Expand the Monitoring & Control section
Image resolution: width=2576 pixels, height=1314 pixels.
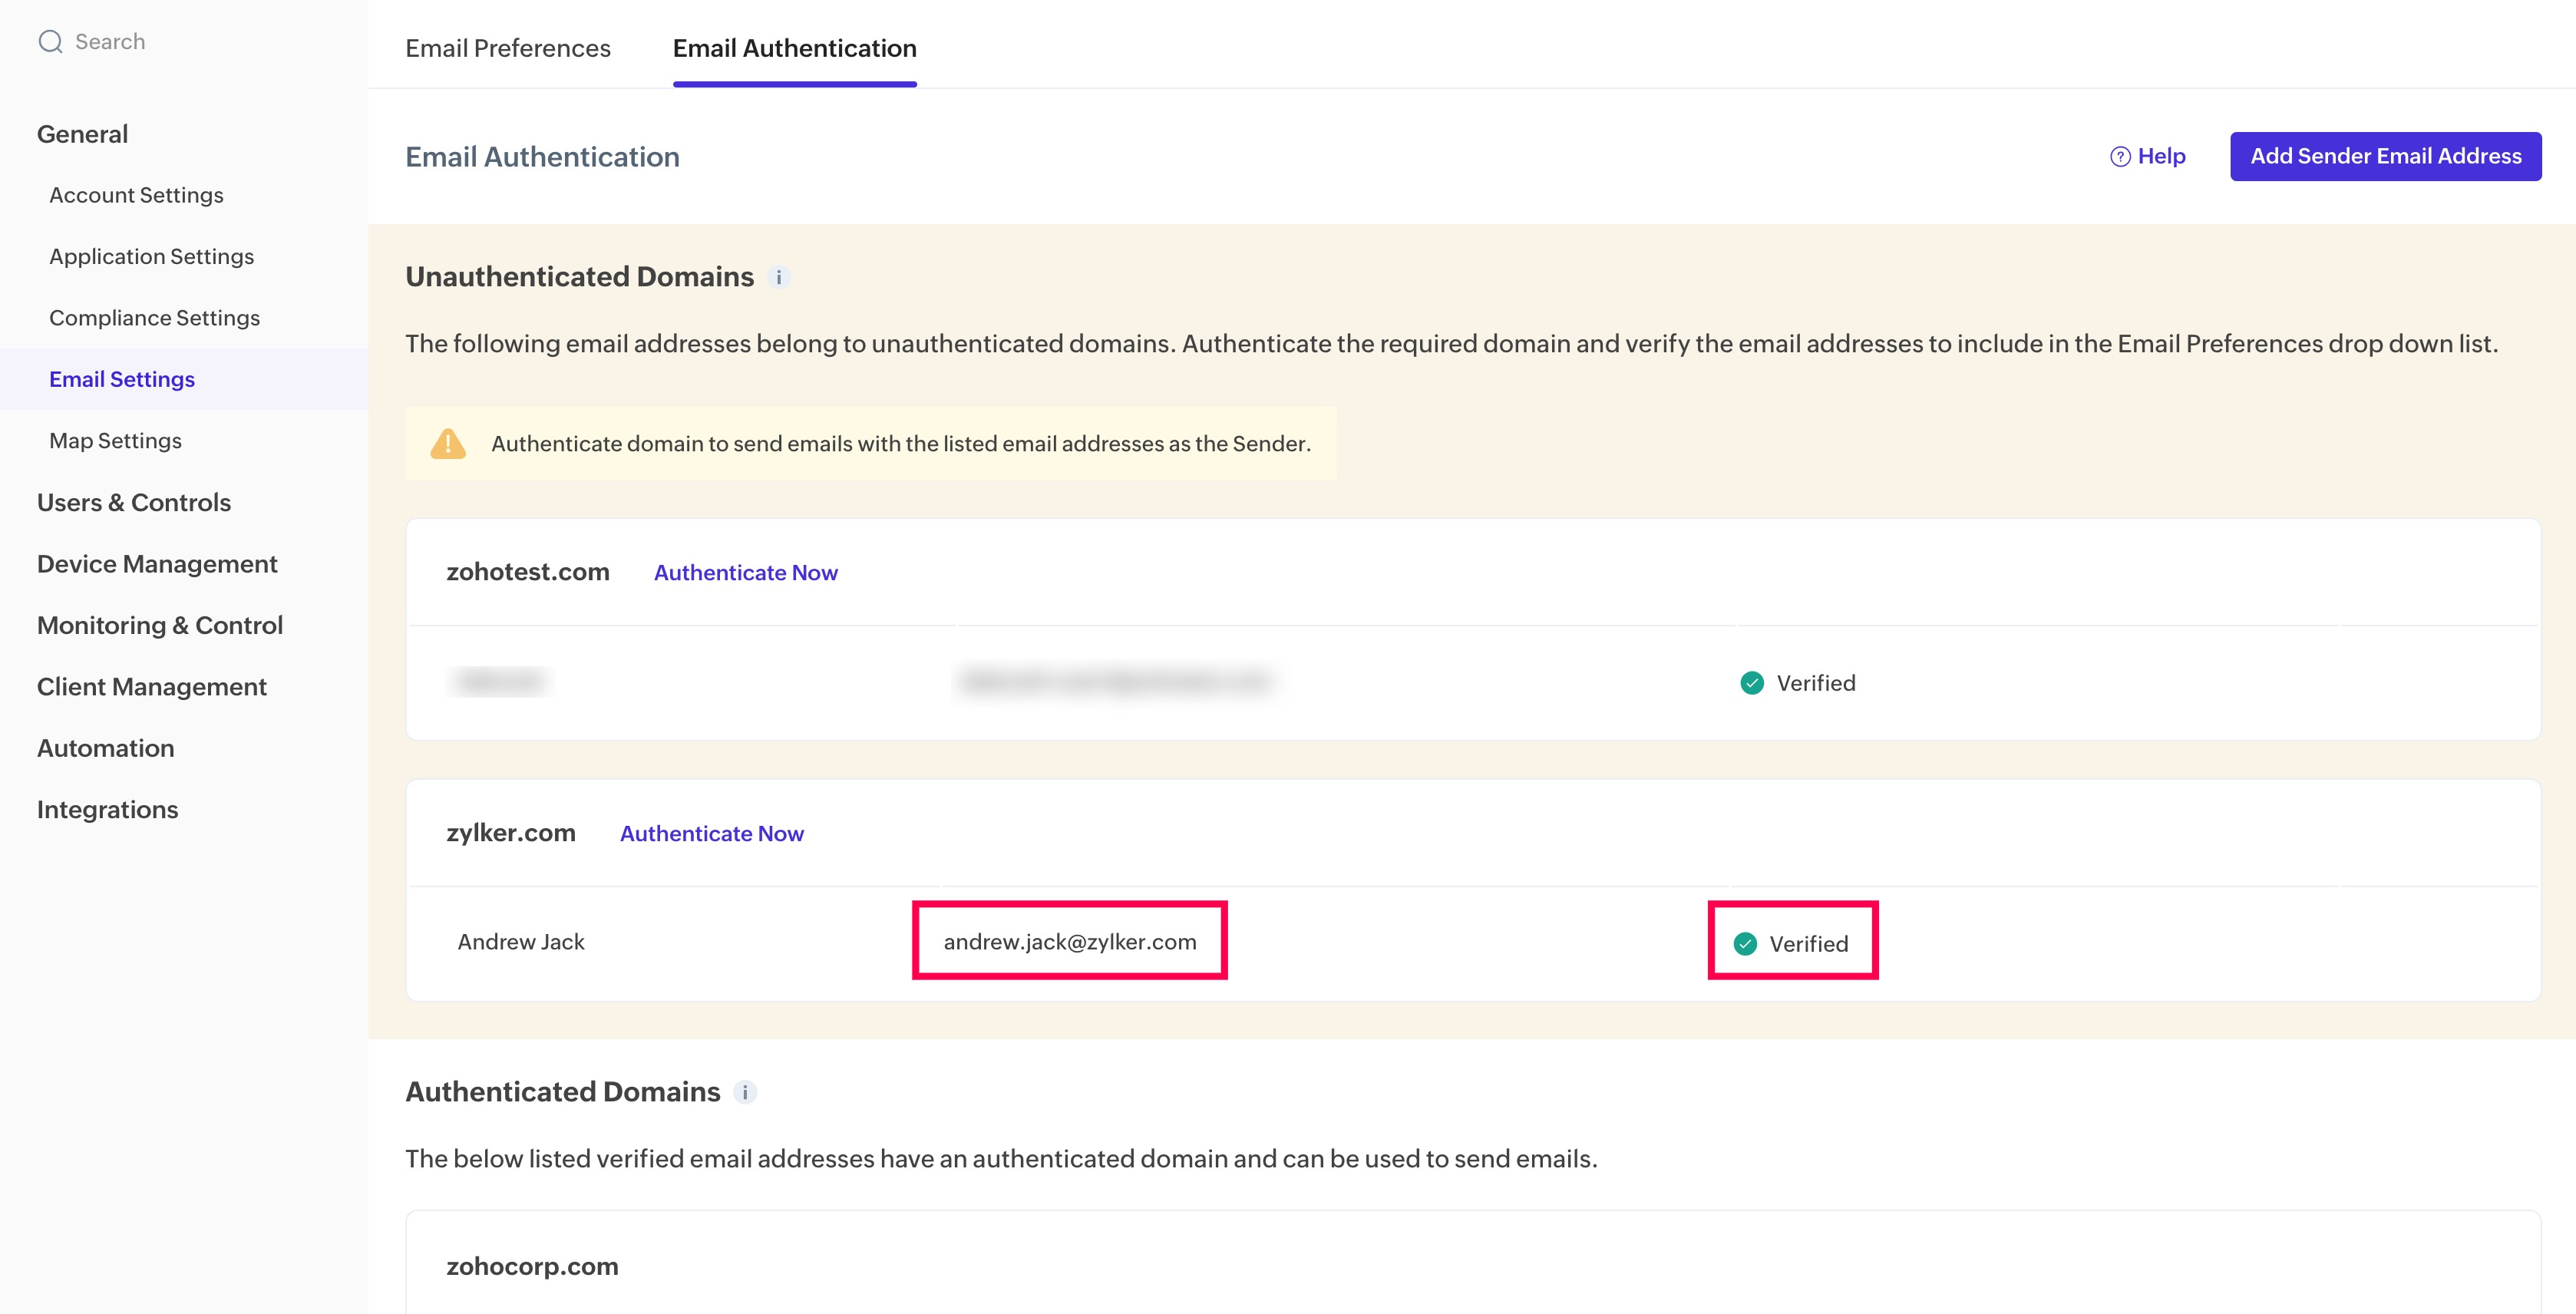[x=160, y=625]
